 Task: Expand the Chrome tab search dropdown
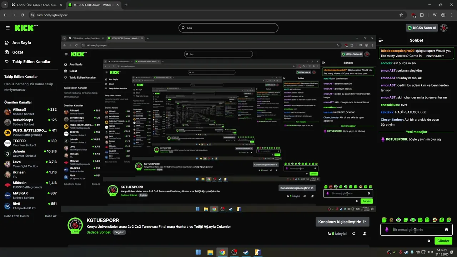[5, 5]
